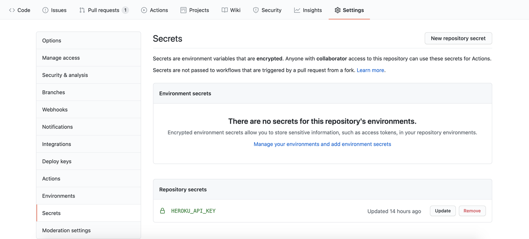Remove the HEROKU_API_KEY secret
The image size is (529, 239).
[x=472, y=211]
